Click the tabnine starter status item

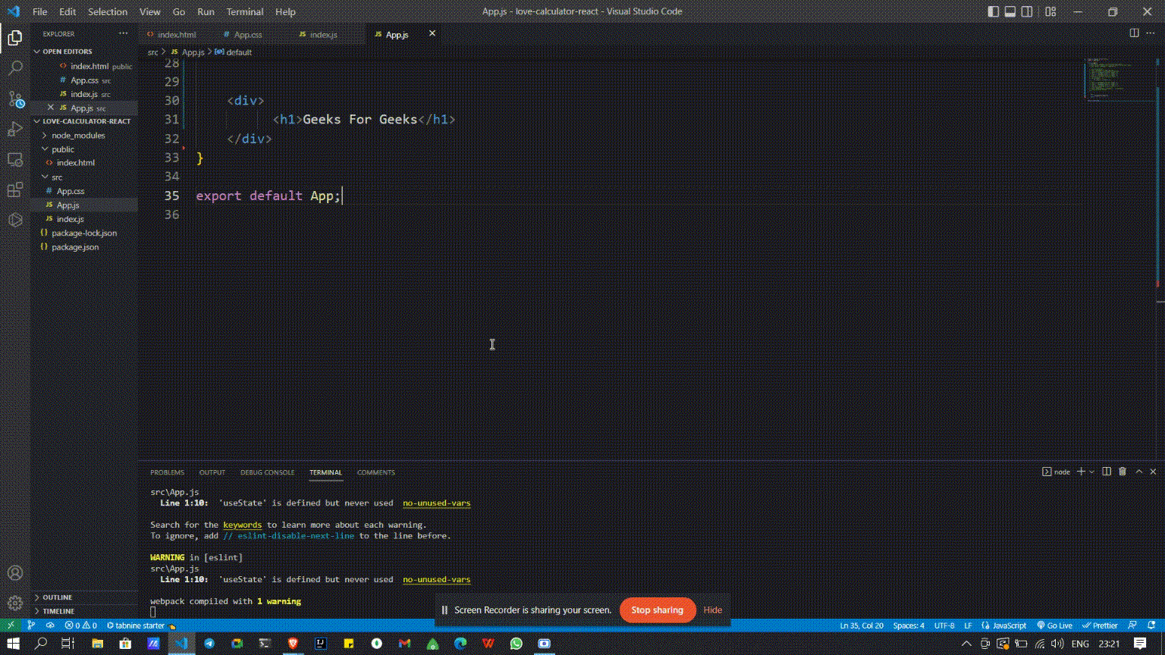pos(141,625)
